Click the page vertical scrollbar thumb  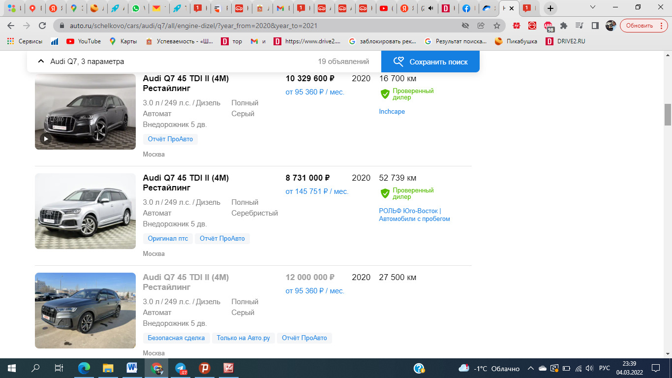(668, 114)
